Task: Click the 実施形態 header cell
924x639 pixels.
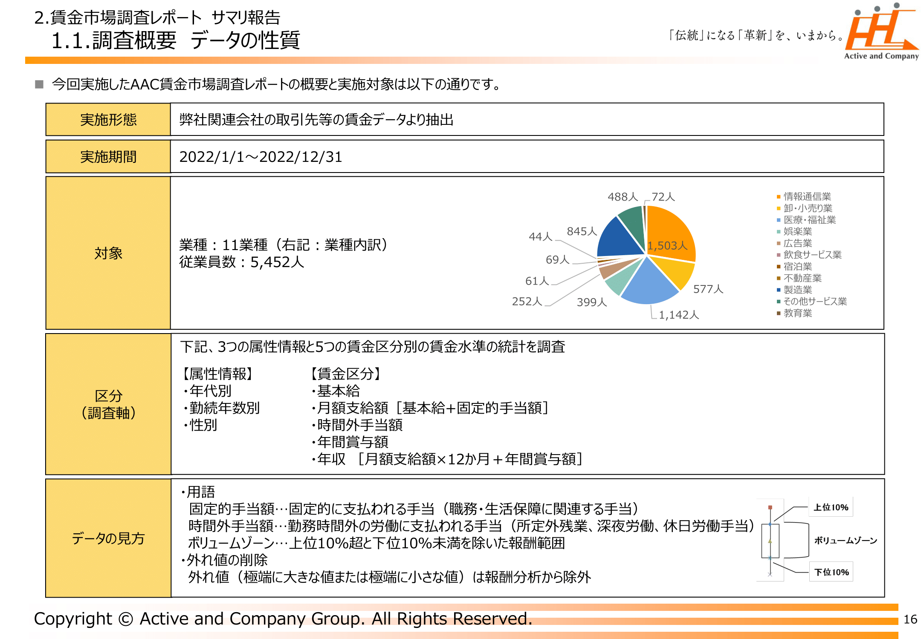Action: 108,120
